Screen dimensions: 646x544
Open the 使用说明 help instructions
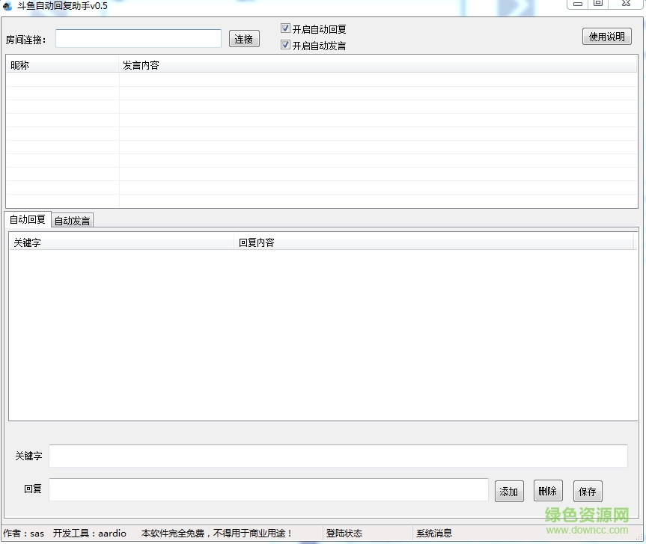(606, 36)
